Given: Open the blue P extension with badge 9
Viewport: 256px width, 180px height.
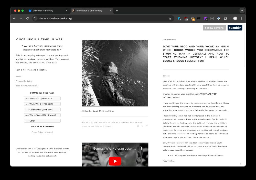Looking at the screenshot, I should tap(179, 19).
